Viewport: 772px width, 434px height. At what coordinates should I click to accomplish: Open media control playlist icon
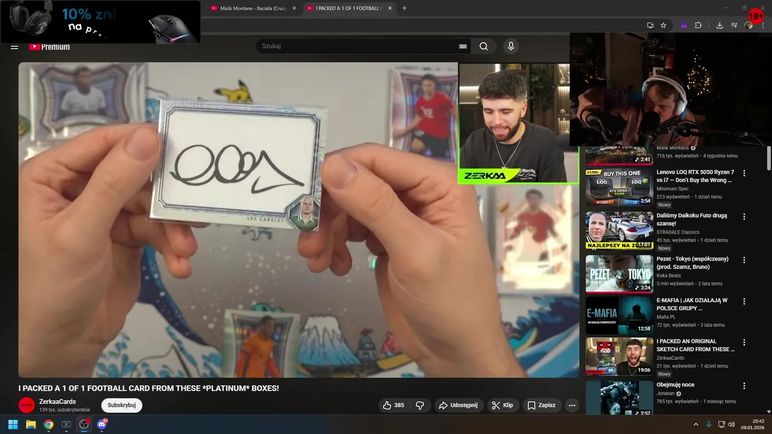click(x=734, y=25)
